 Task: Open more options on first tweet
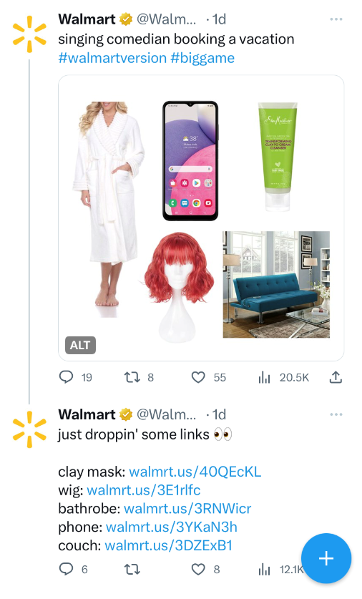click(x=336, y=19)
